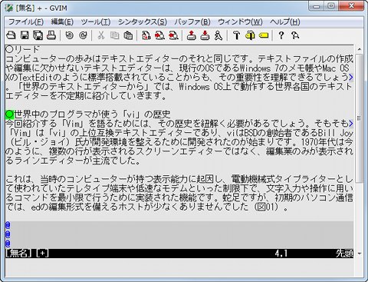Click the Find Next icon
368x282 pixels.
tap(159, 35)
